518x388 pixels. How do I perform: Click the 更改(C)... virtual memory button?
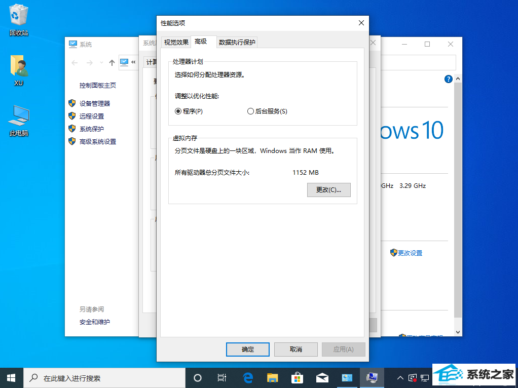pyautogui.click(x=329, y=190)
